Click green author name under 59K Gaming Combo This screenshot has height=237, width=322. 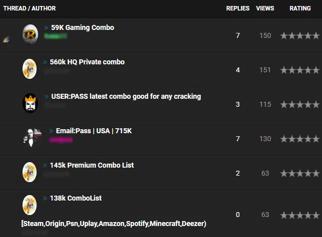click(56, 36)
